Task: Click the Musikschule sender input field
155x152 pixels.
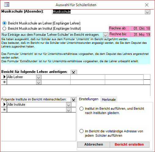Action: coord(98,12)
